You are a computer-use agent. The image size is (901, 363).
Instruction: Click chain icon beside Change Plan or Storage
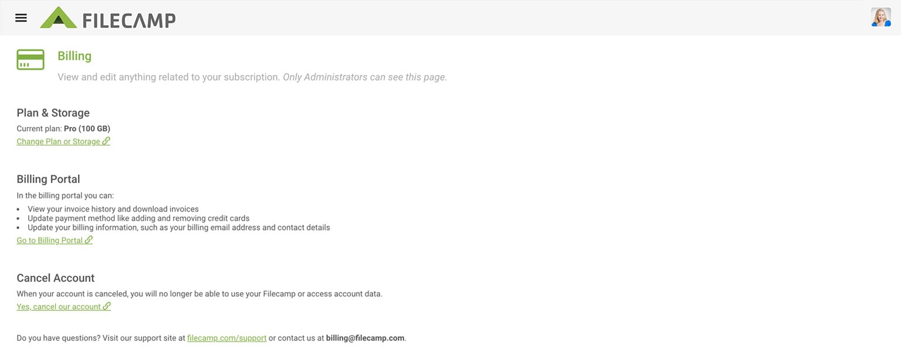106,141
